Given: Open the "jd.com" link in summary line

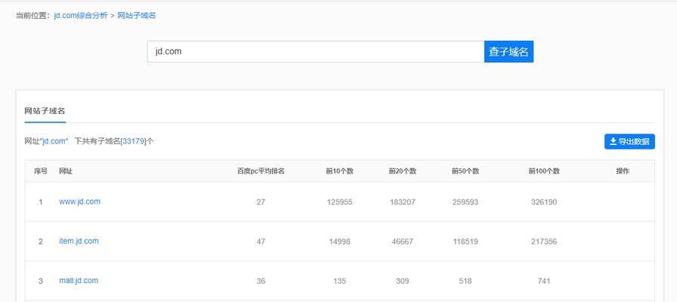Looking at the screenshot, I should (54, 141).
